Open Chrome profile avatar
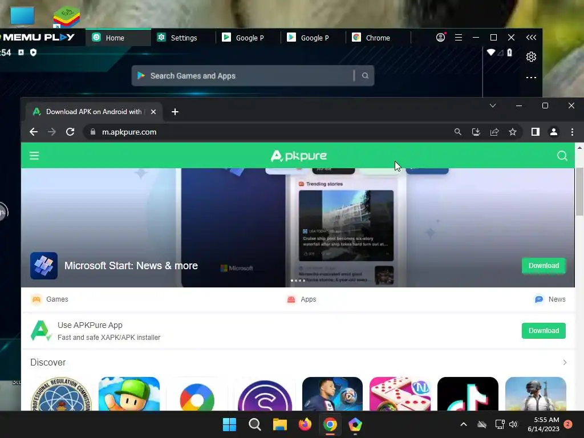584x438 pixels. coord(554,132)
